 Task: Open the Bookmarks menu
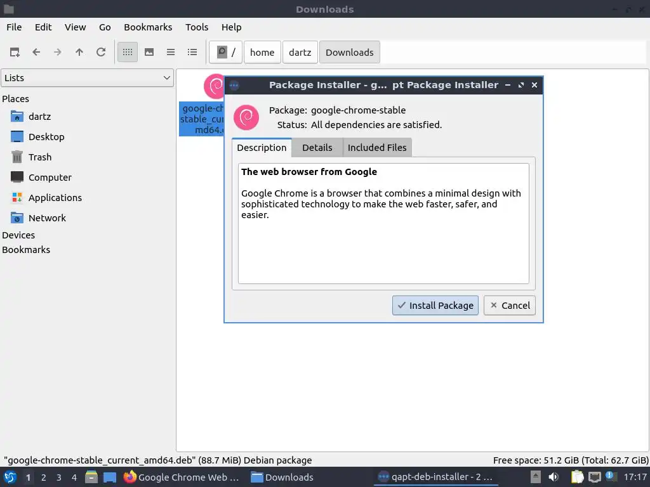[148, 27]
